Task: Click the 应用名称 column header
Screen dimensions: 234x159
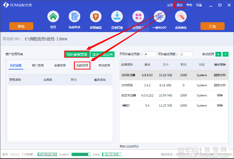Action: [x=127, y=65]
